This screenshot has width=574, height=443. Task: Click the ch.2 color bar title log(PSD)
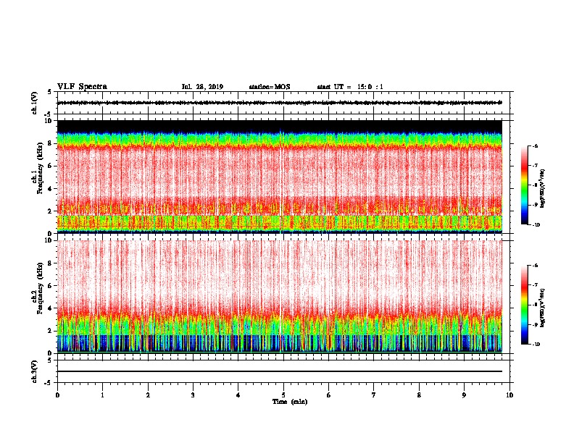pos(543,308)
